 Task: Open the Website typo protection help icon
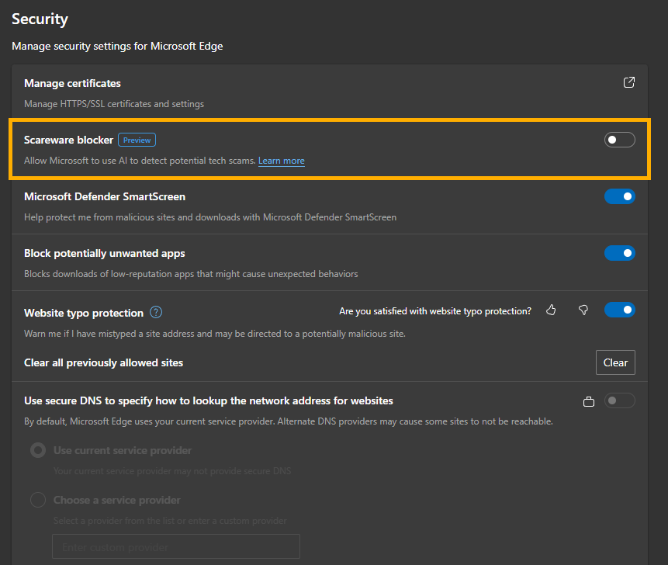pyautogui.click(x=156, y=312)
